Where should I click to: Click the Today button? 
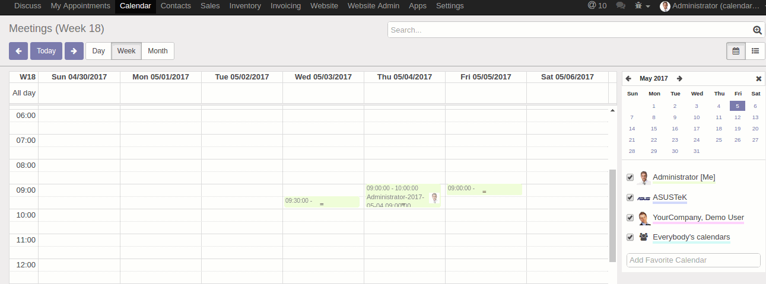tap(46, 51)
